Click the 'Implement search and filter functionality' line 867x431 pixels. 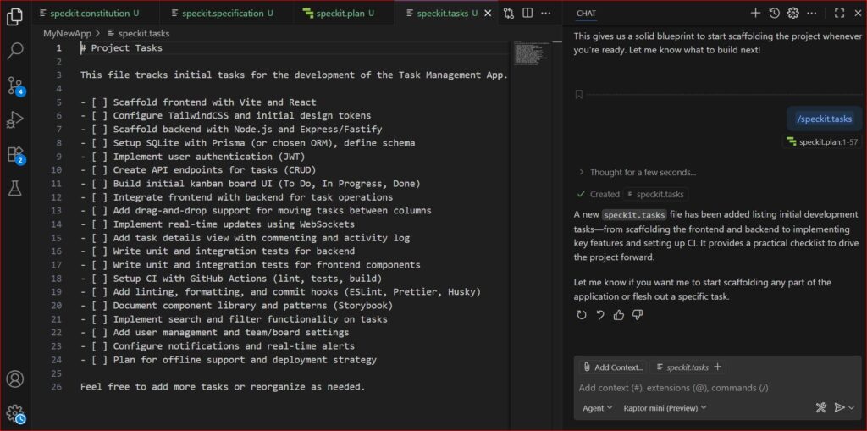click(x=234, y=318)
